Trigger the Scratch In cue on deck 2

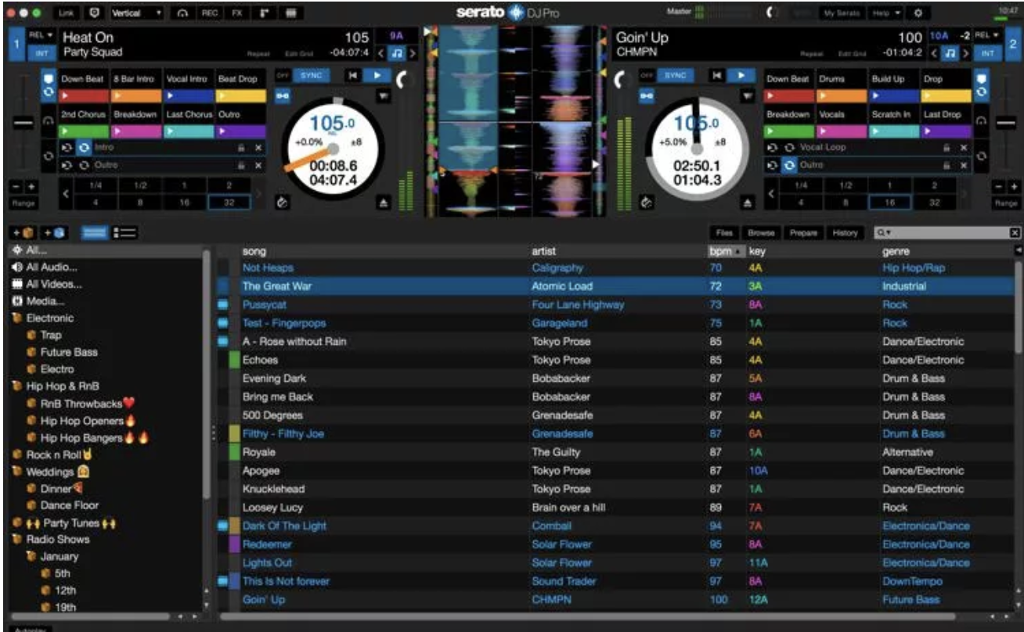pyautogui.click(x=893, y=122)
